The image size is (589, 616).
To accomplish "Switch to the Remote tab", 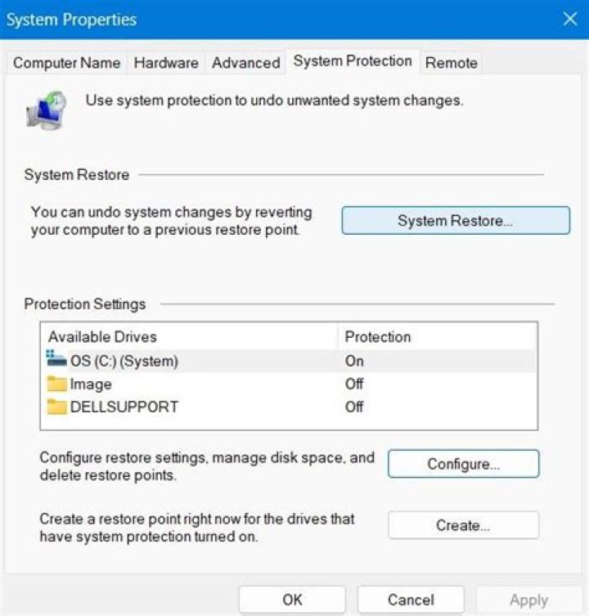I will coord(452,63).
